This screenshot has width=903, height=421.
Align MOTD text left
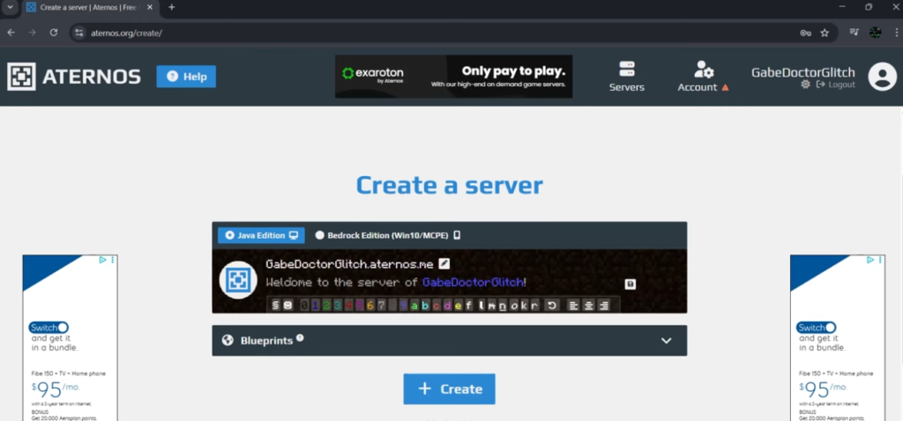(x=573, y=306)
